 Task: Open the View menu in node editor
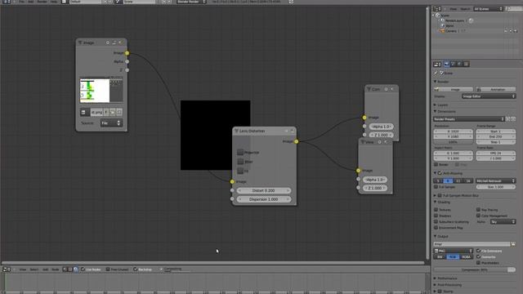pos(23,269)
